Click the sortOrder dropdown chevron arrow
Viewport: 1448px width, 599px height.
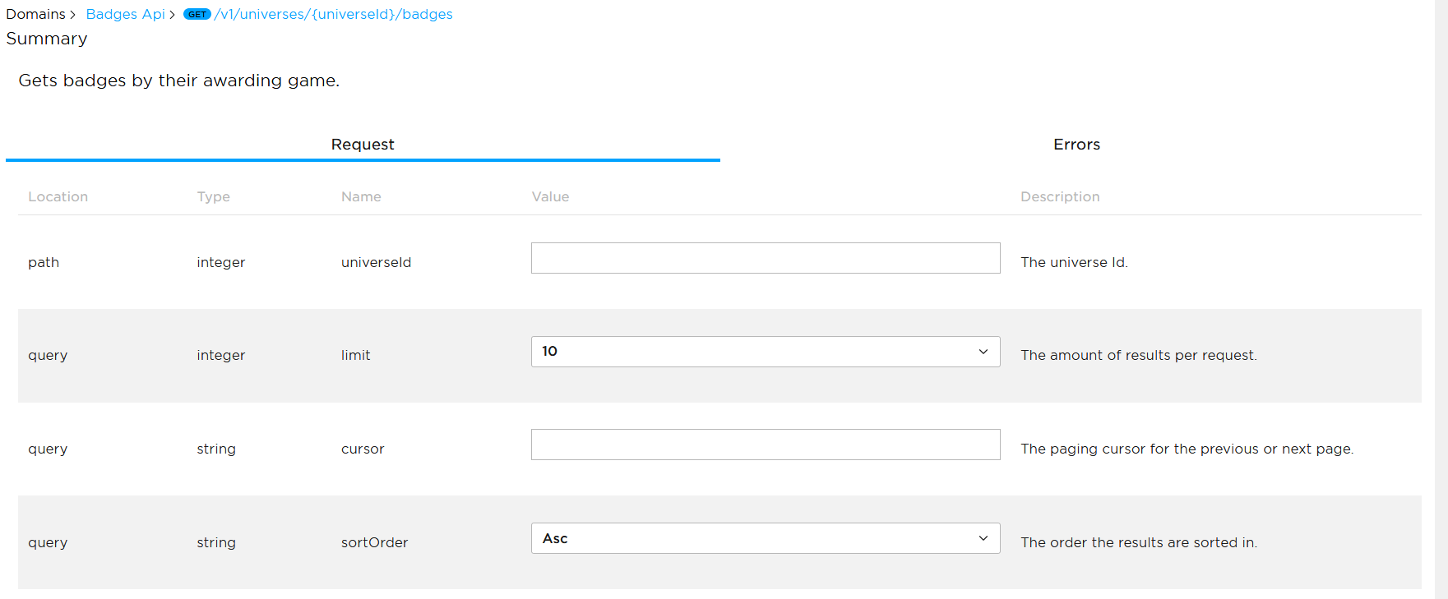(x=983, y=538)
